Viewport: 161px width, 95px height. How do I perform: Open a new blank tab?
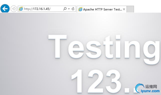pyautogui.click(x=130, y=9)
